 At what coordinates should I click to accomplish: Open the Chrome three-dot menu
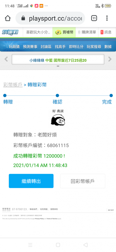point(107,18)
